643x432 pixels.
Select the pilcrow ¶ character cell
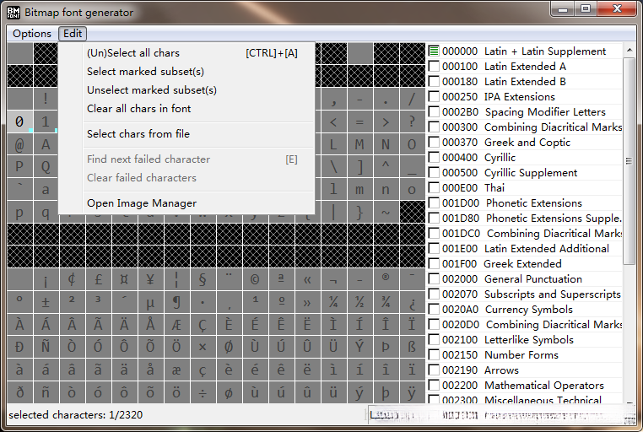[176, 302]
